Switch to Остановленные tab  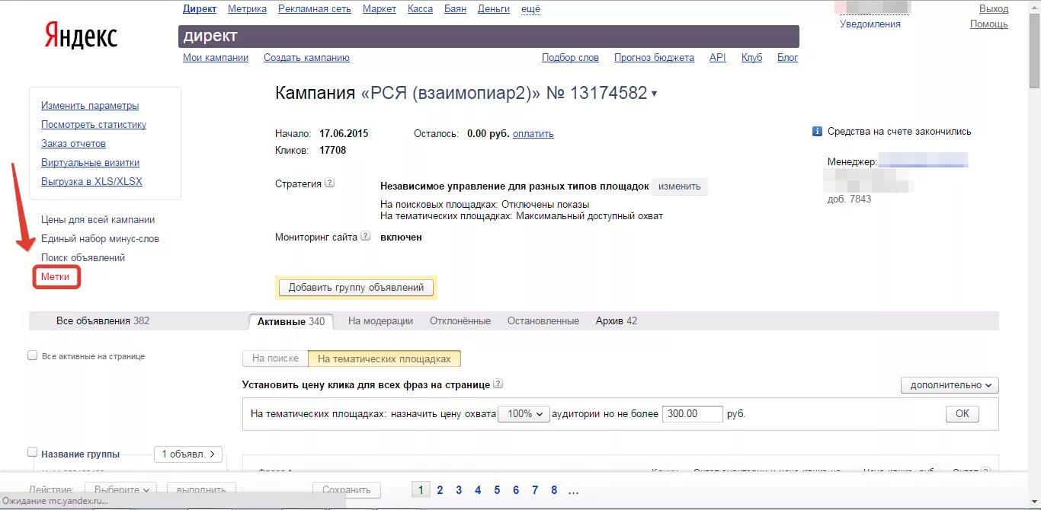(x=543, y=321)
